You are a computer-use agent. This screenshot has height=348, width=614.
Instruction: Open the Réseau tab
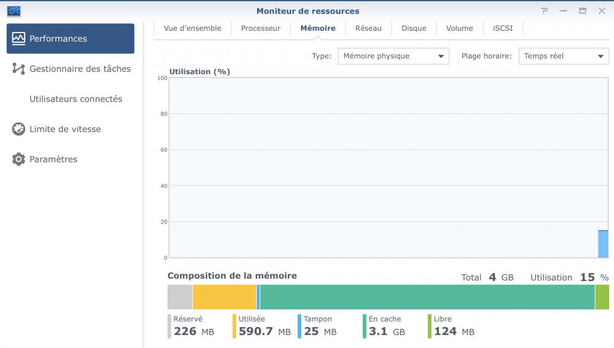pyautogui.click(x=368, y=28)
